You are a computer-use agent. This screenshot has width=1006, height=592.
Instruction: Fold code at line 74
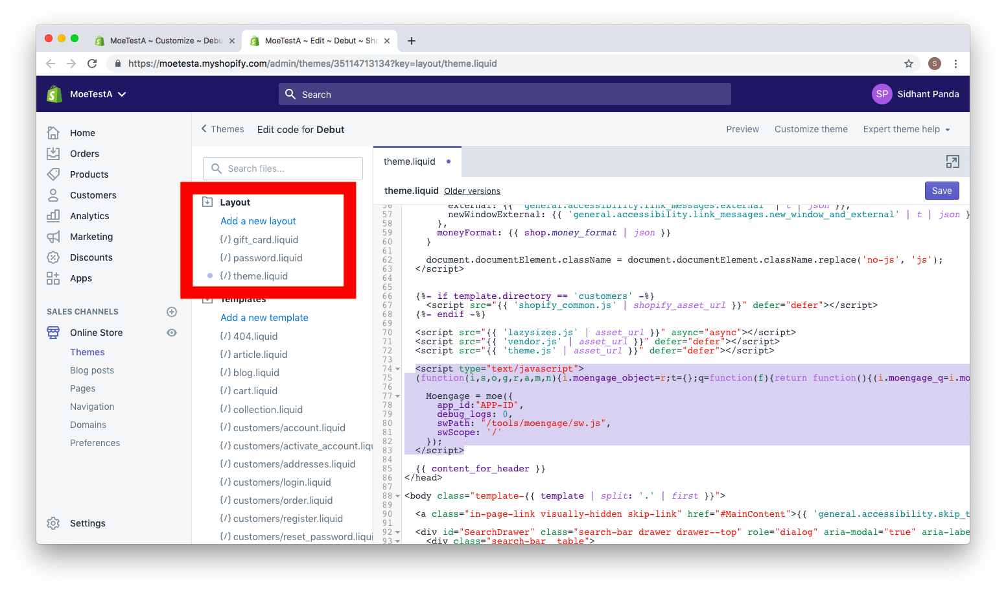click(397, 369)
